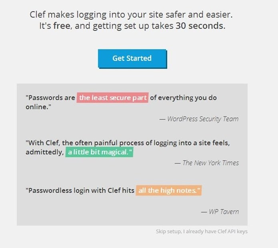
Task: Click the "With Clef, the often painful" line
Action: tap(72, 143)
